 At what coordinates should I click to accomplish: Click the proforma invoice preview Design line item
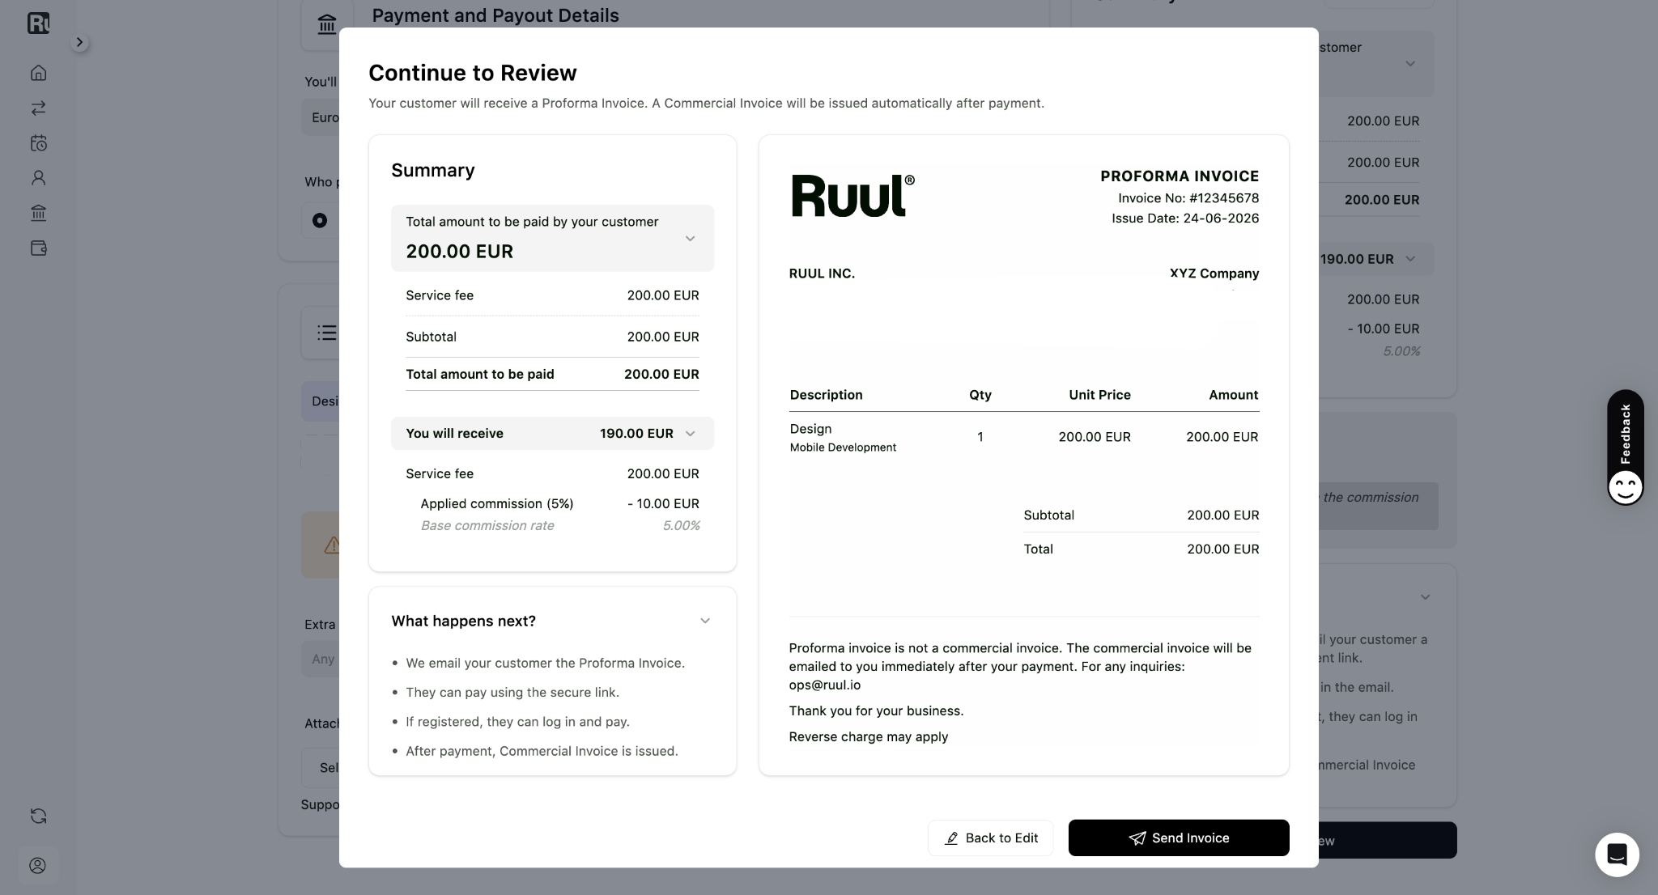click(1023, 437)
